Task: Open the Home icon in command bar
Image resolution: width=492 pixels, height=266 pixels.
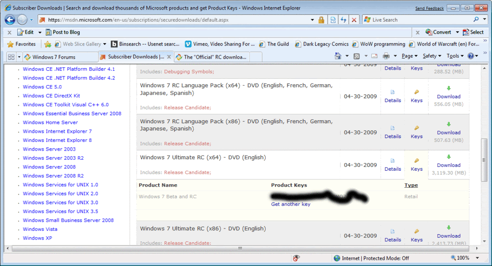Action: [338, 56]
